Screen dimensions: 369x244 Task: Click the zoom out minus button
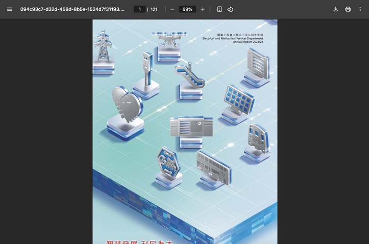coord(173,9)
